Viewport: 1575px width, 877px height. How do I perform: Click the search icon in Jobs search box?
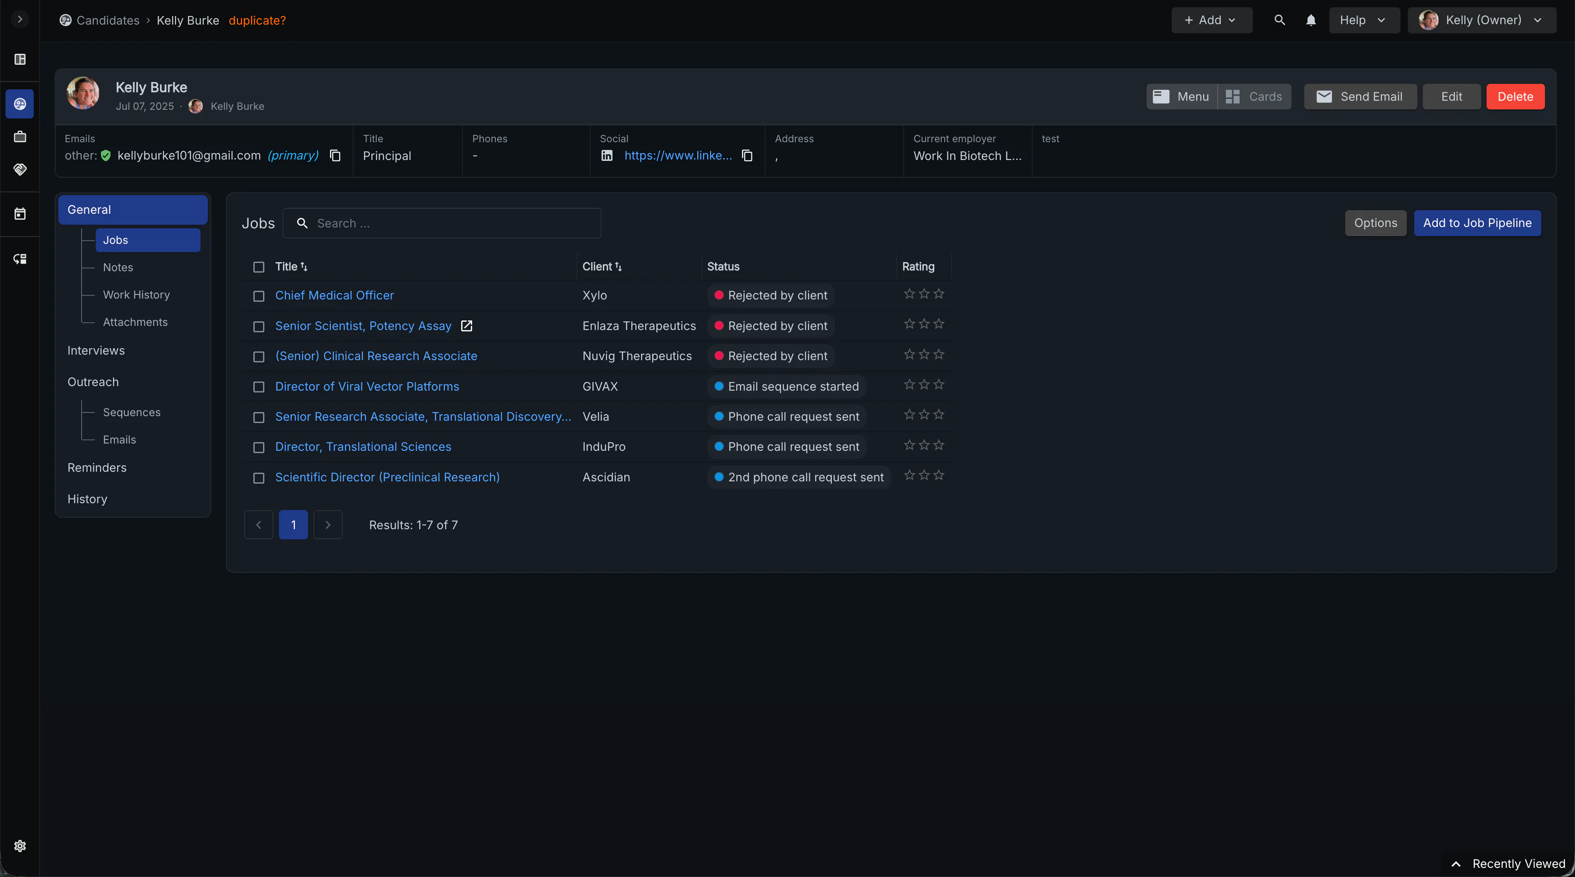point(302,223)
